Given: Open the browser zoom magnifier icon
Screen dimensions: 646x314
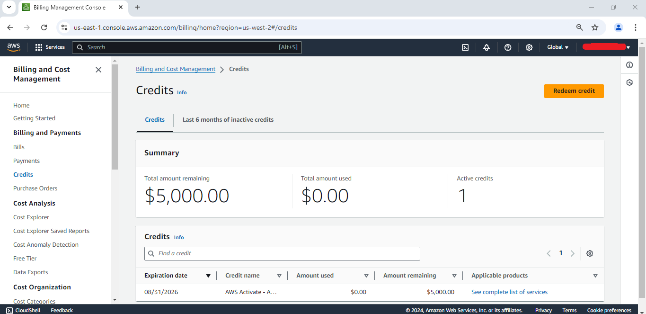Looking at the screenshot, I should coord(580,27).
